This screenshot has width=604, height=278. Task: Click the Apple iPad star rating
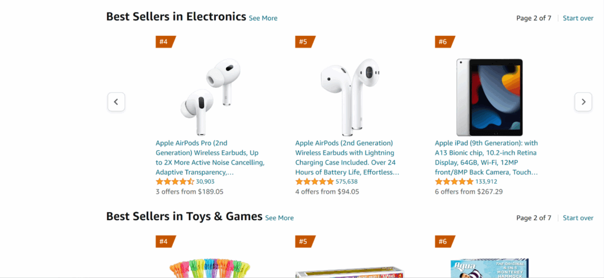click(454, 181)
